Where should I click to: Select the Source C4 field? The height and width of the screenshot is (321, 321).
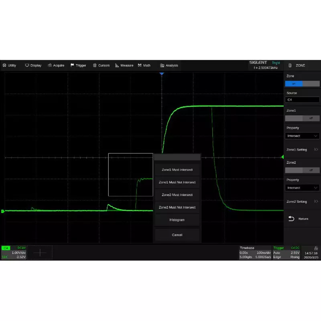click(x=302, y=100)
